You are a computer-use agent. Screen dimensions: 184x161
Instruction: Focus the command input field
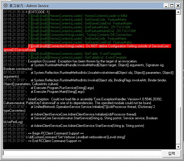tap(82, 153)
